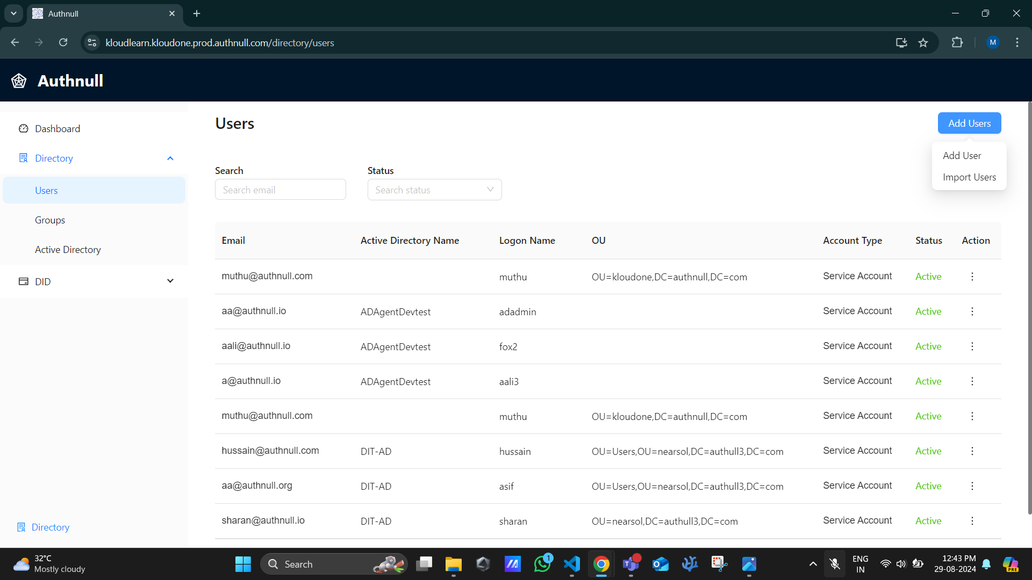
Task: Click the three-dot action icon for sharan@authnull.io
Action: pos(972,521)
